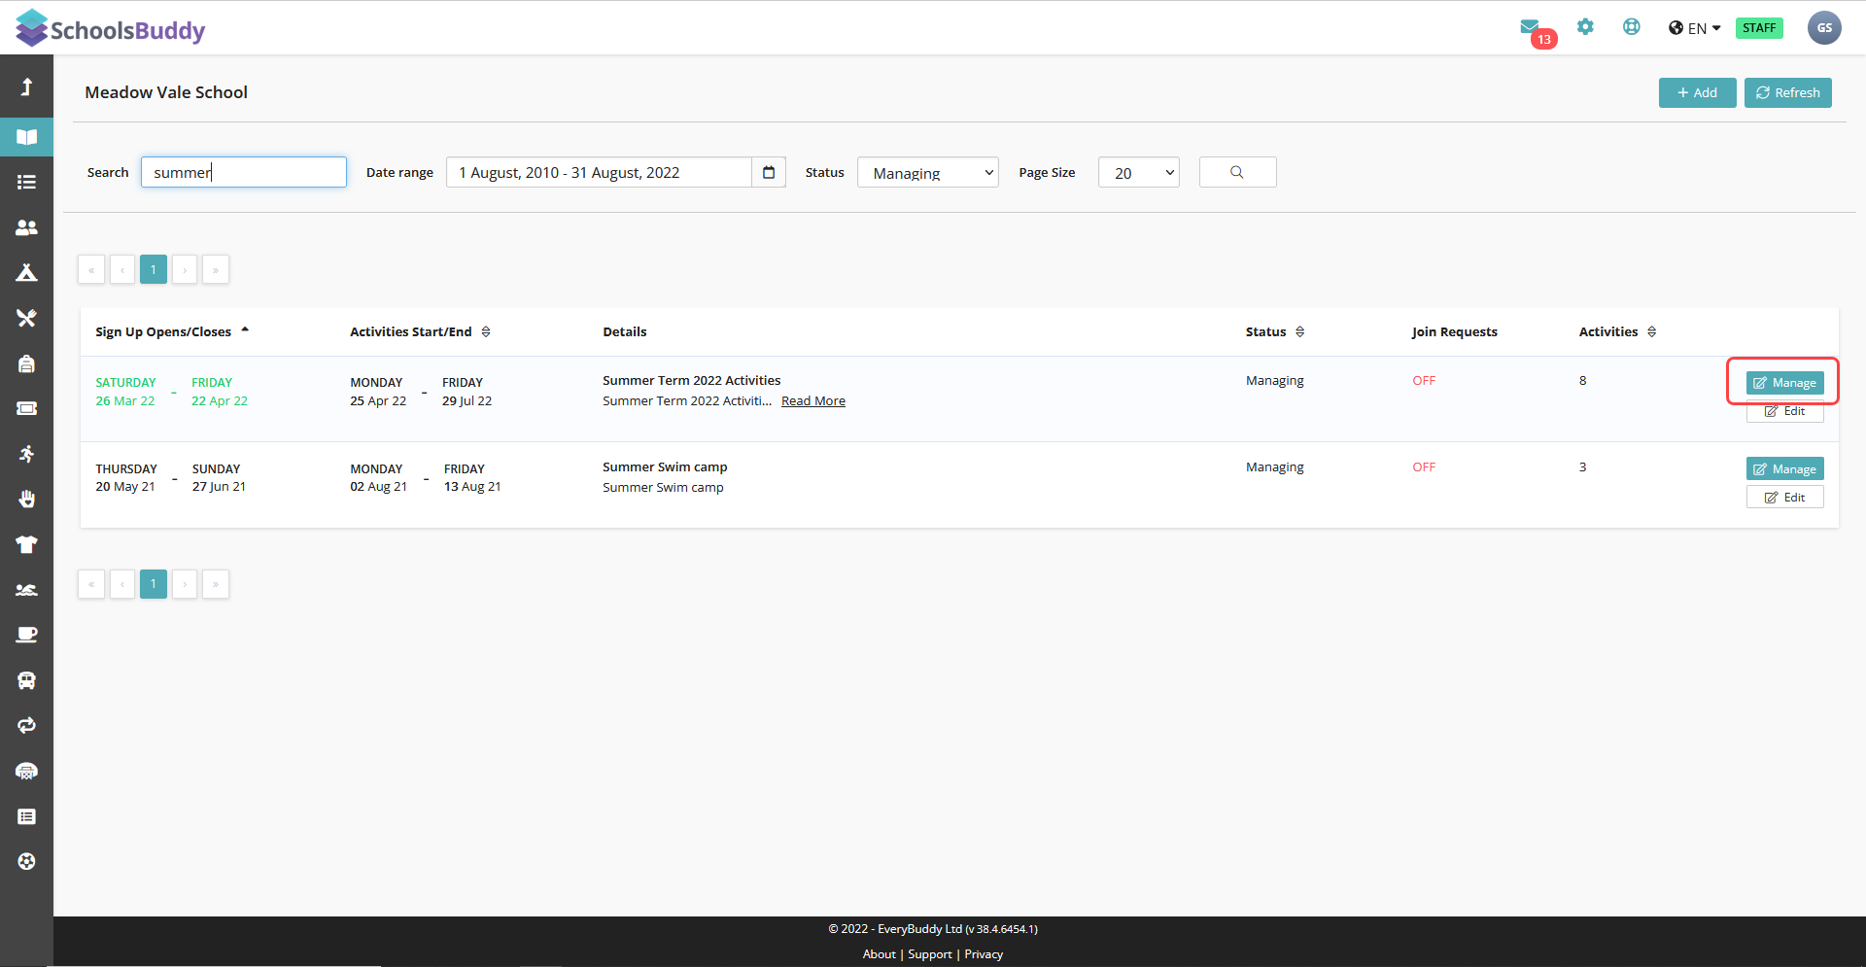Click the STAFF badge

pyautogui.click(x=1759, y=28)
